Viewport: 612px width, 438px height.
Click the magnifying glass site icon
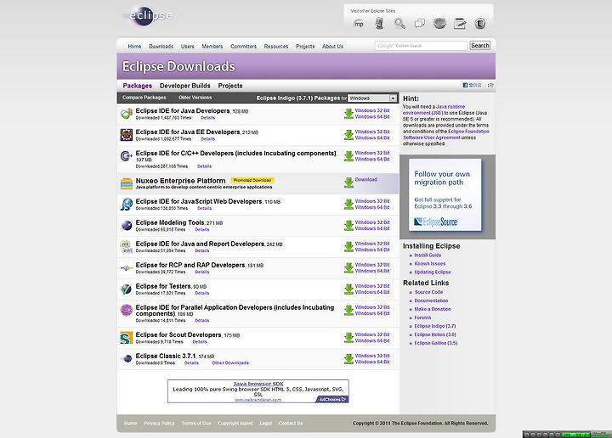(x=399, y=24)
